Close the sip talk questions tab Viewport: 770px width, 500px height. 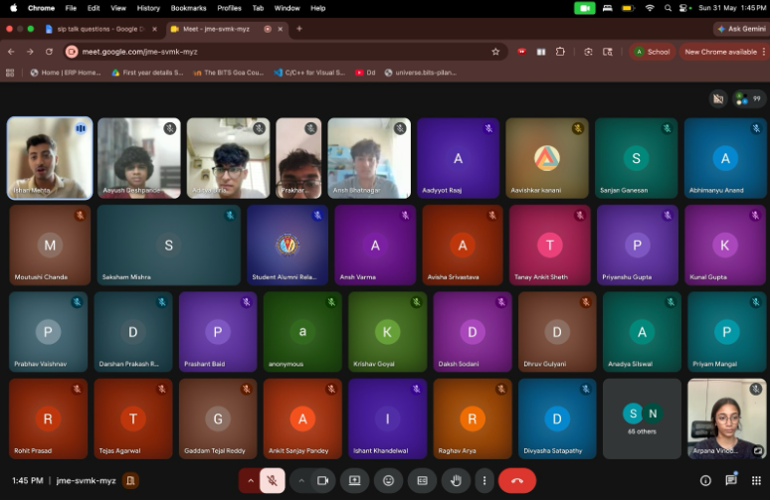[x=154, y=29]
